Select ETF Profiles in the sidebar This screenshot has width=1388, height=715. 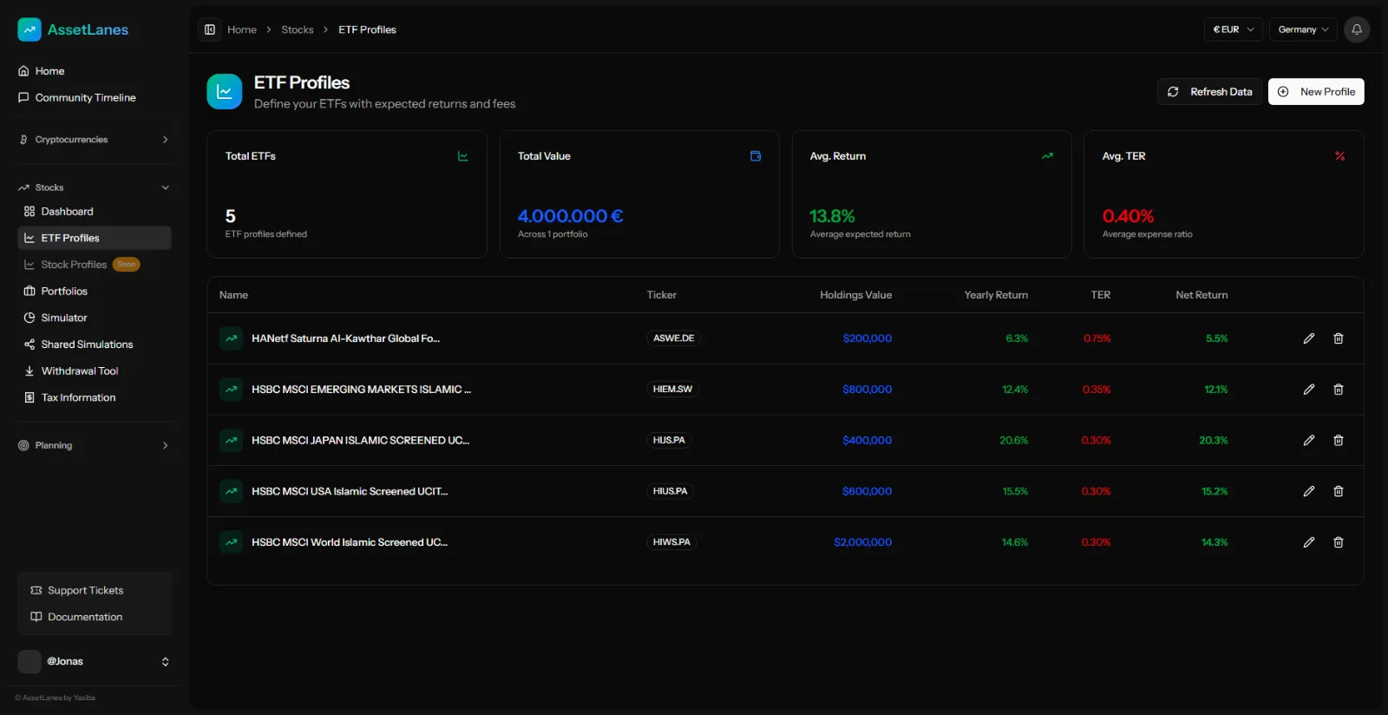(95, 238)
